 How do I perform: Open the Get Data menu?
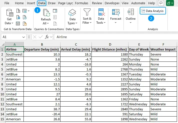point(9,17)
